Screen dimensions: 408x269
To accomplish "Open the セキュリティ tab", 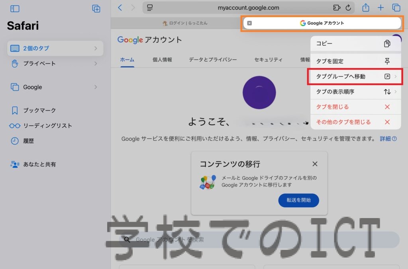I will coord(268,60).
